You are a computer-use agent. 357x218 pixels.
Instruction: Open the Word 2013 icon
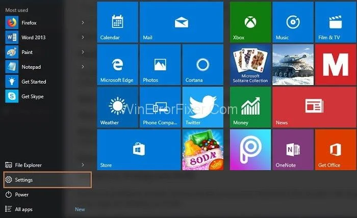(12, 37)
